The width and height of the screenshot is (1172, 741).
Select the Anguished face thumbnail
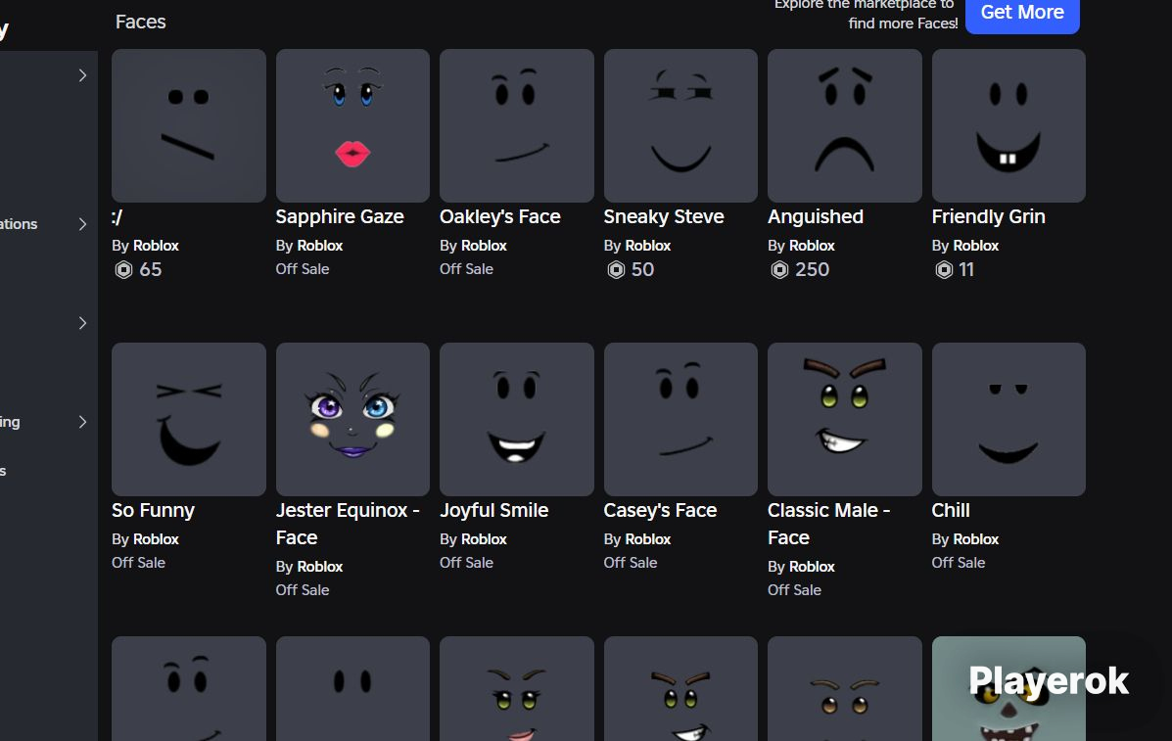click(x=845, y=125)
